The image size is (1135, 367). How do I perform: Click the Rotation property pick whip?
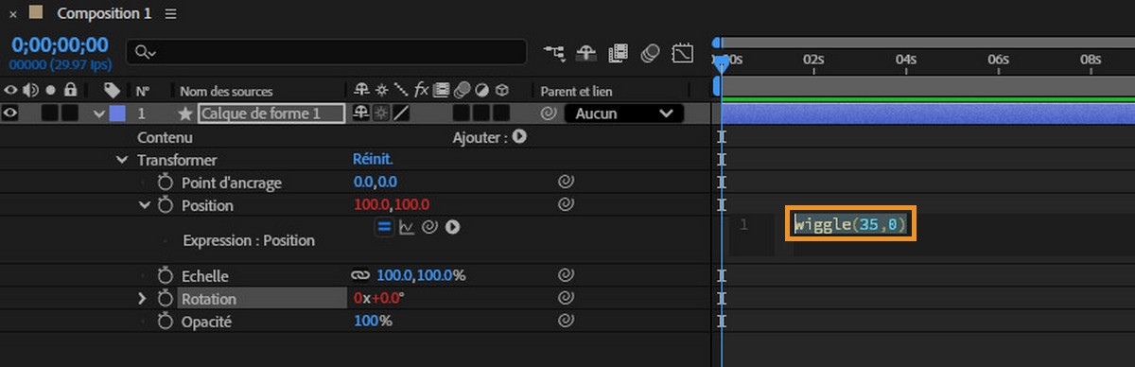tap(566, 298)
